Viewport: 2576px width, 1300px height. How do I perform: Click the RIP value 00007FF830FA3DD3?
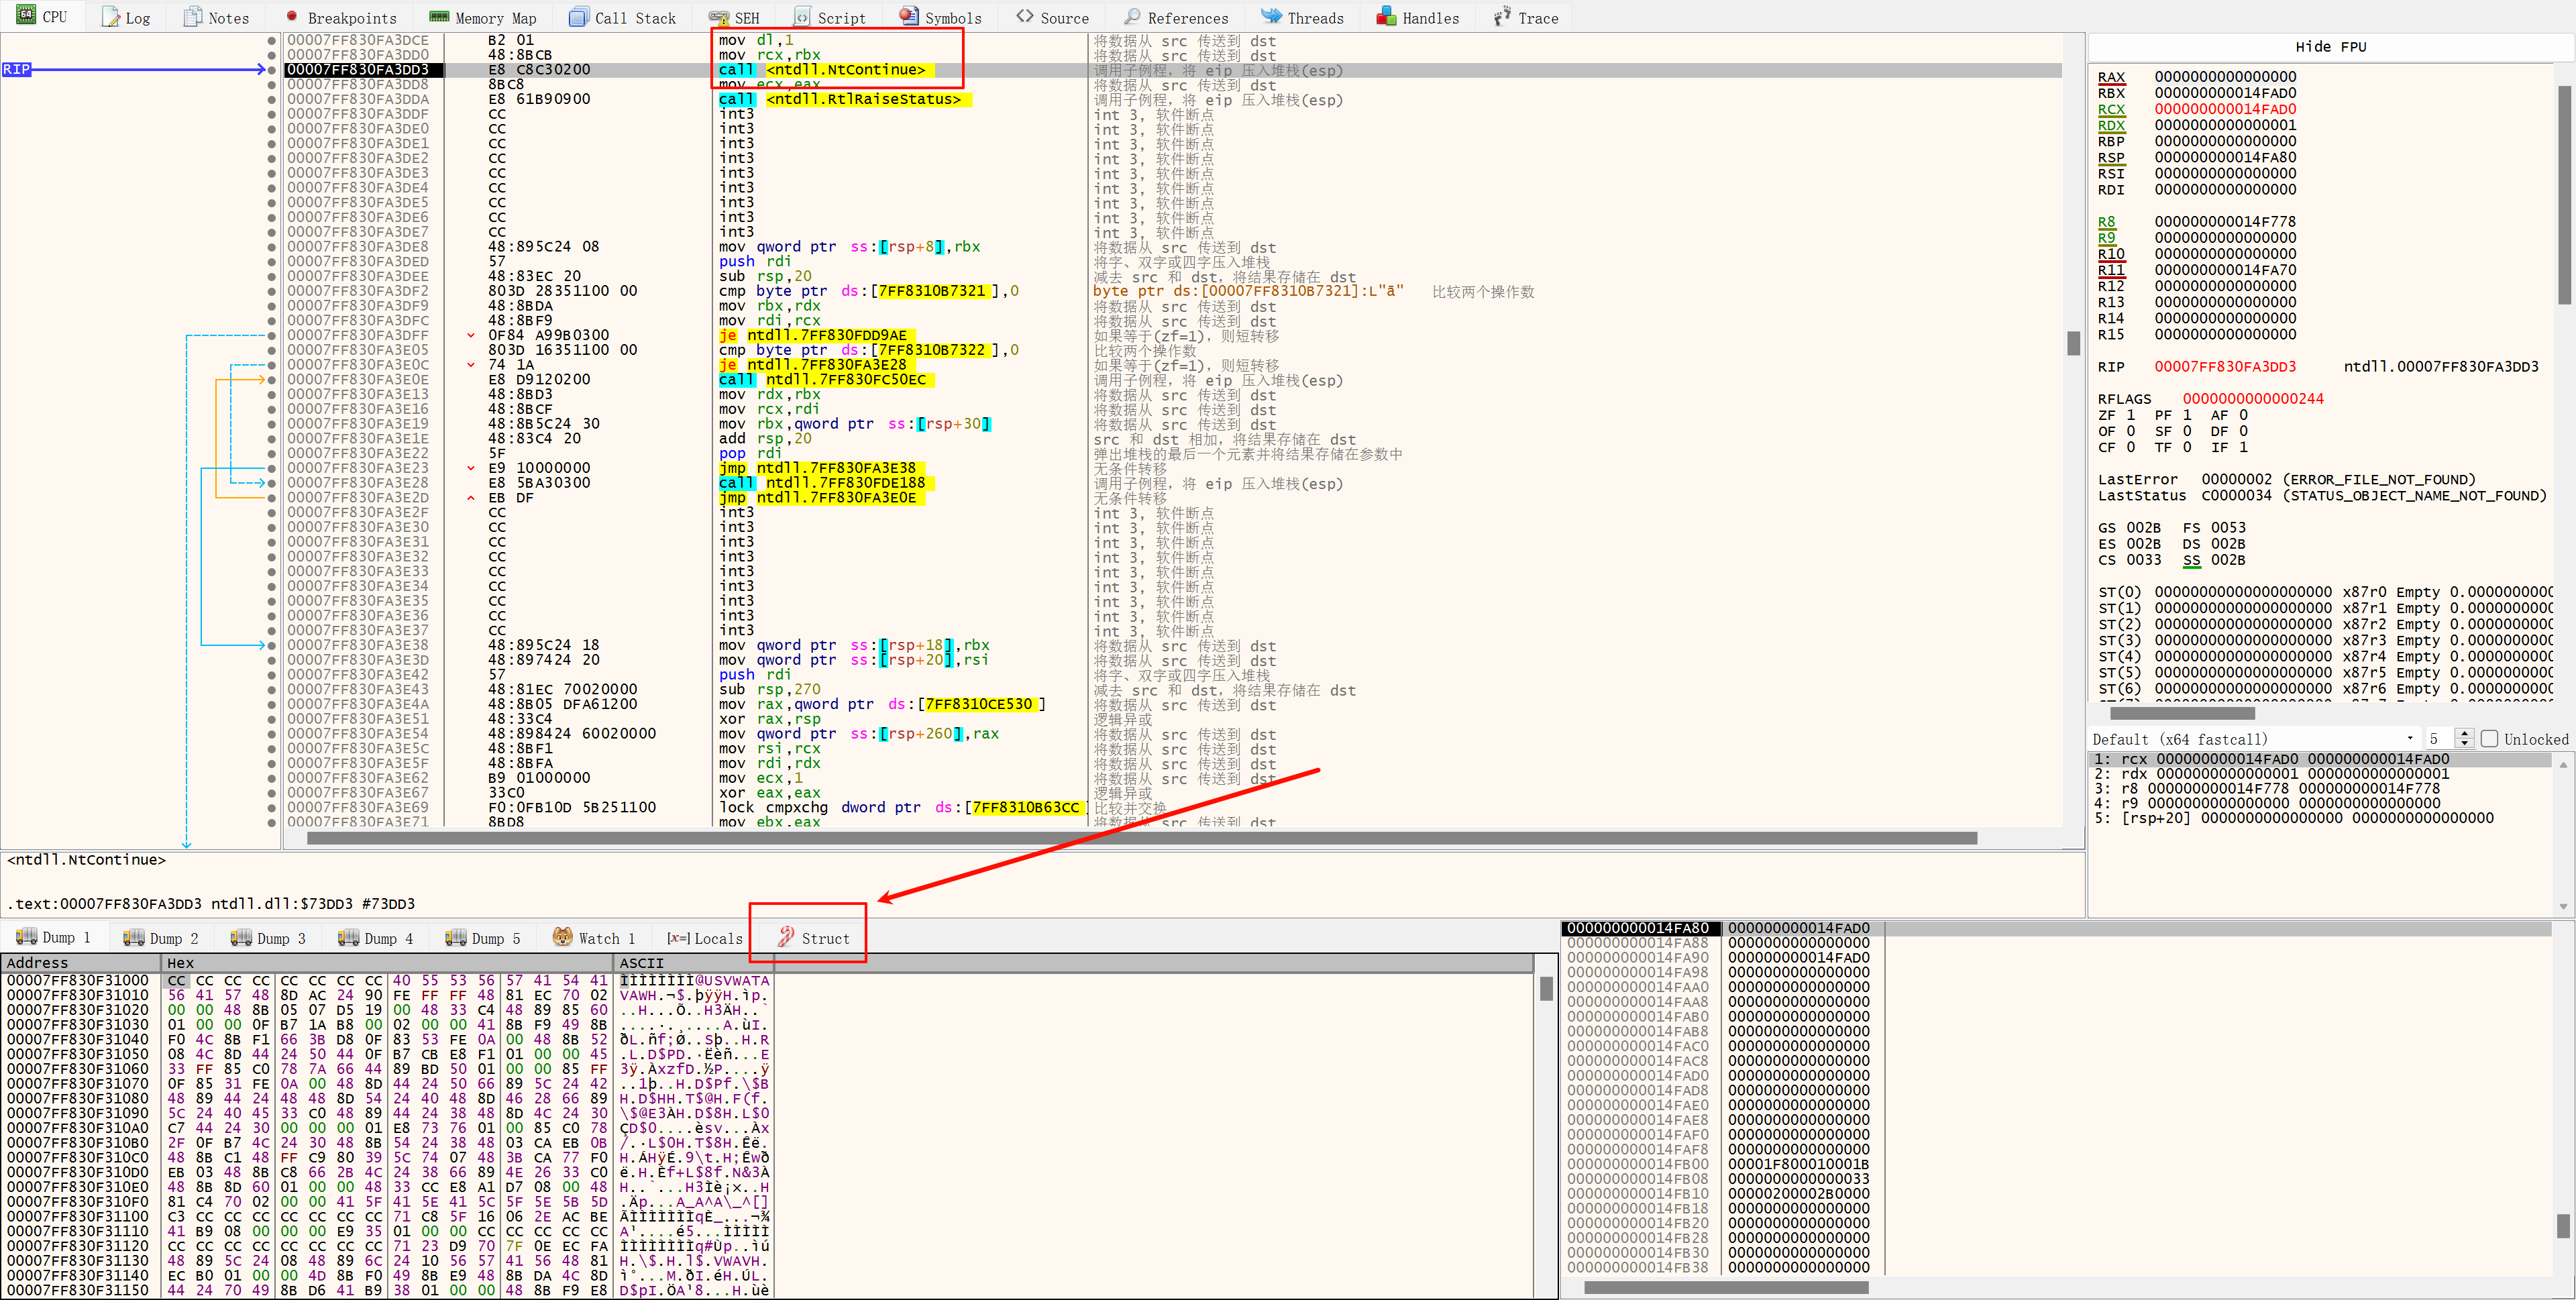[x=2224, y=367]
